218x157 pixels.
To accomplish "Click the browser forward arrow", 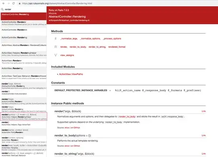I will click(x=8, y=3).
